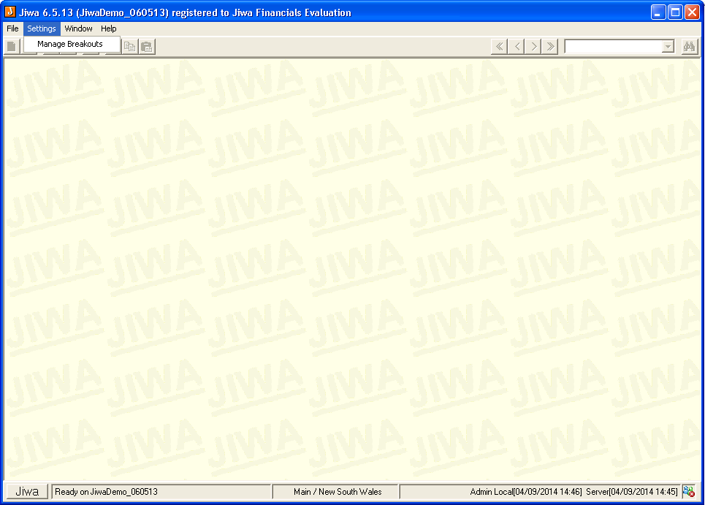Click the Main / New South Wales status panel
Image resolution: width=705 pixels, height=505 pixels.
337,492
